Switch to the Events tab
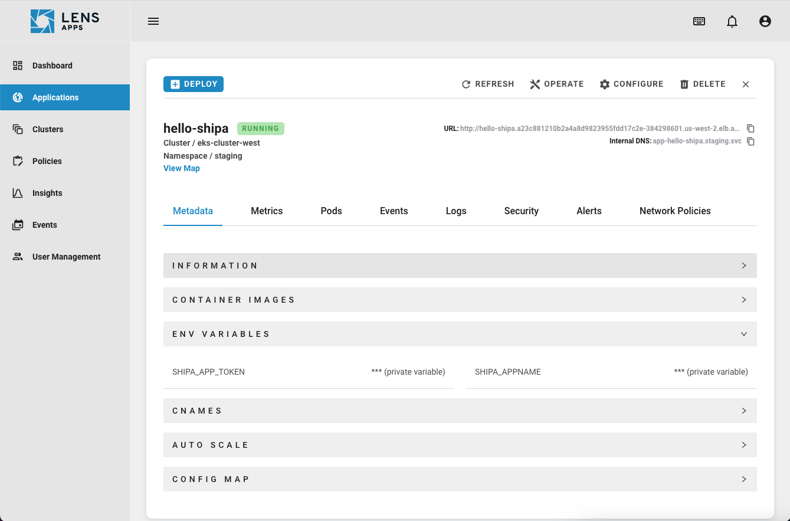790x521 pixels. (x=394, y=211)
